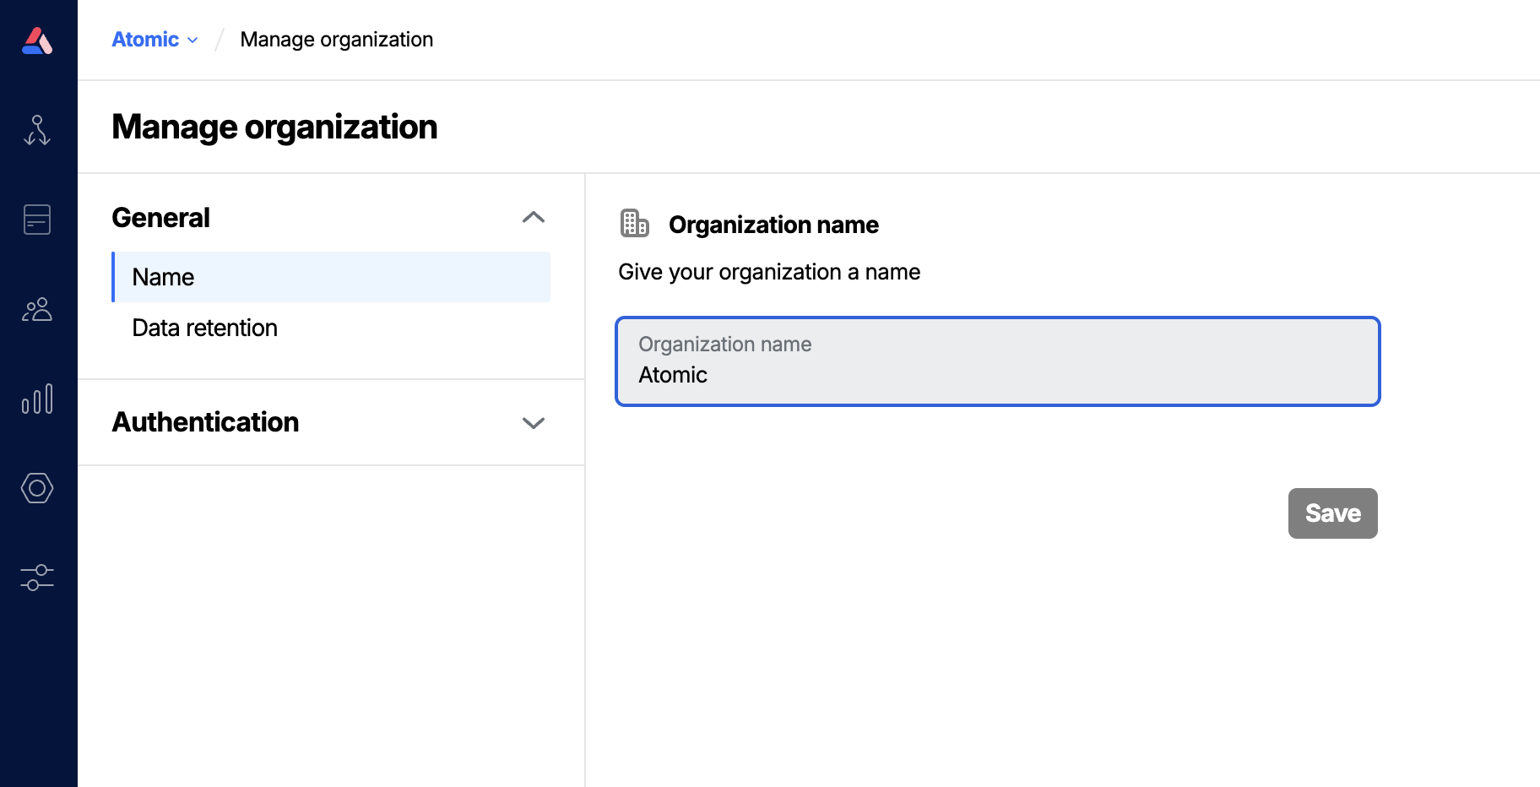Select the notes panel icon in sidebar
1540x787 pixels.
pos(37,220)
